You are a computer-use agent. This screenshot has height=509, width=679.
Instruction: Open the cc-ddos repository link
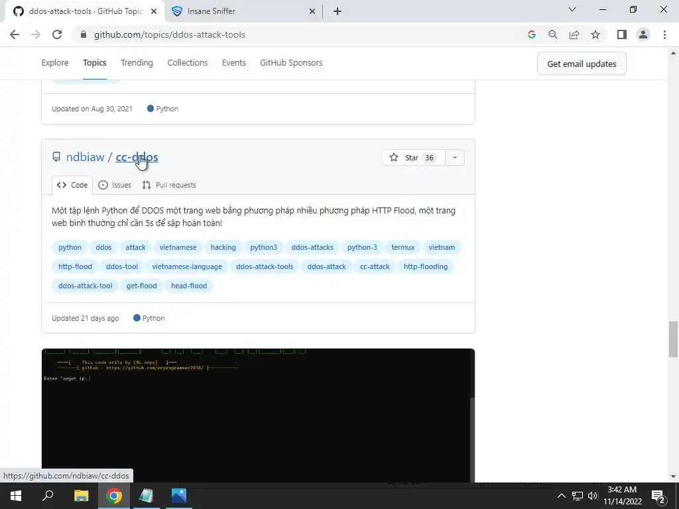(137, 156)
